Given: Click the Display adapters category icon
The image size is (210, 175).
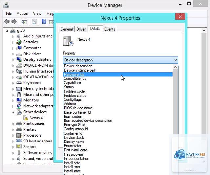Looking at the screenshot, I should pyautogui.click(x=19, y=59).
